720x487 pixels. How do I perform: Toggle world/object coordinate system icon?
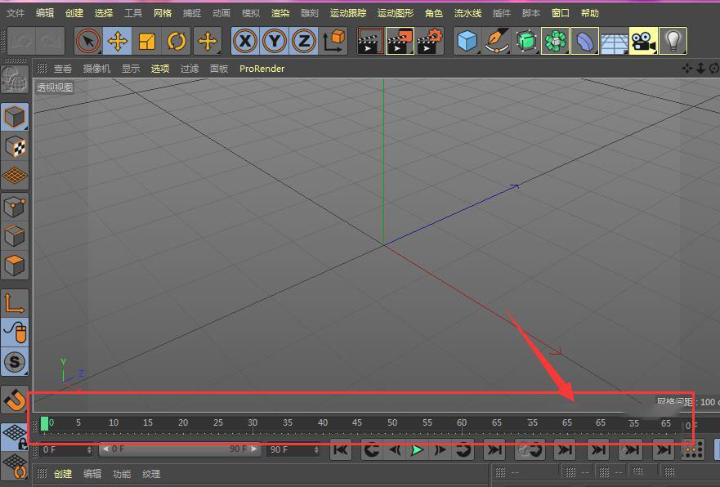click(333, 42)
